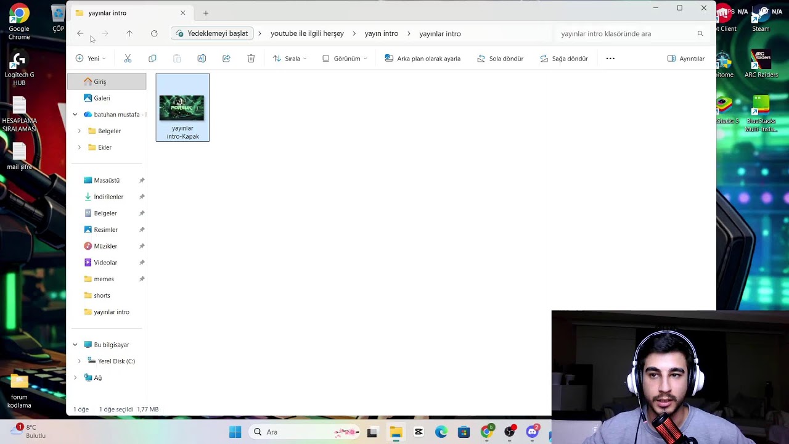This screenshot has height=444, width=789.
Task: Close the yayınlar intro tab
Action: pos(182,13)
